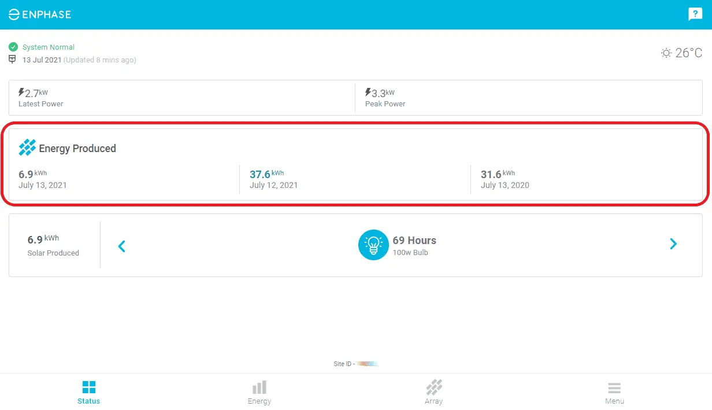Click the gateway device icon beside date
Image resolution: width=712 pixels, height=410 pixels.
click(x=13, y=60)
